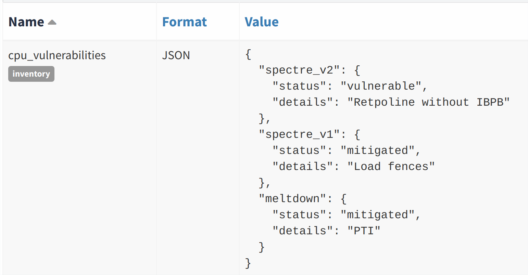Click the gray inventory badge
The width and height of the screenshot is (528, 275).
[31, 74]
